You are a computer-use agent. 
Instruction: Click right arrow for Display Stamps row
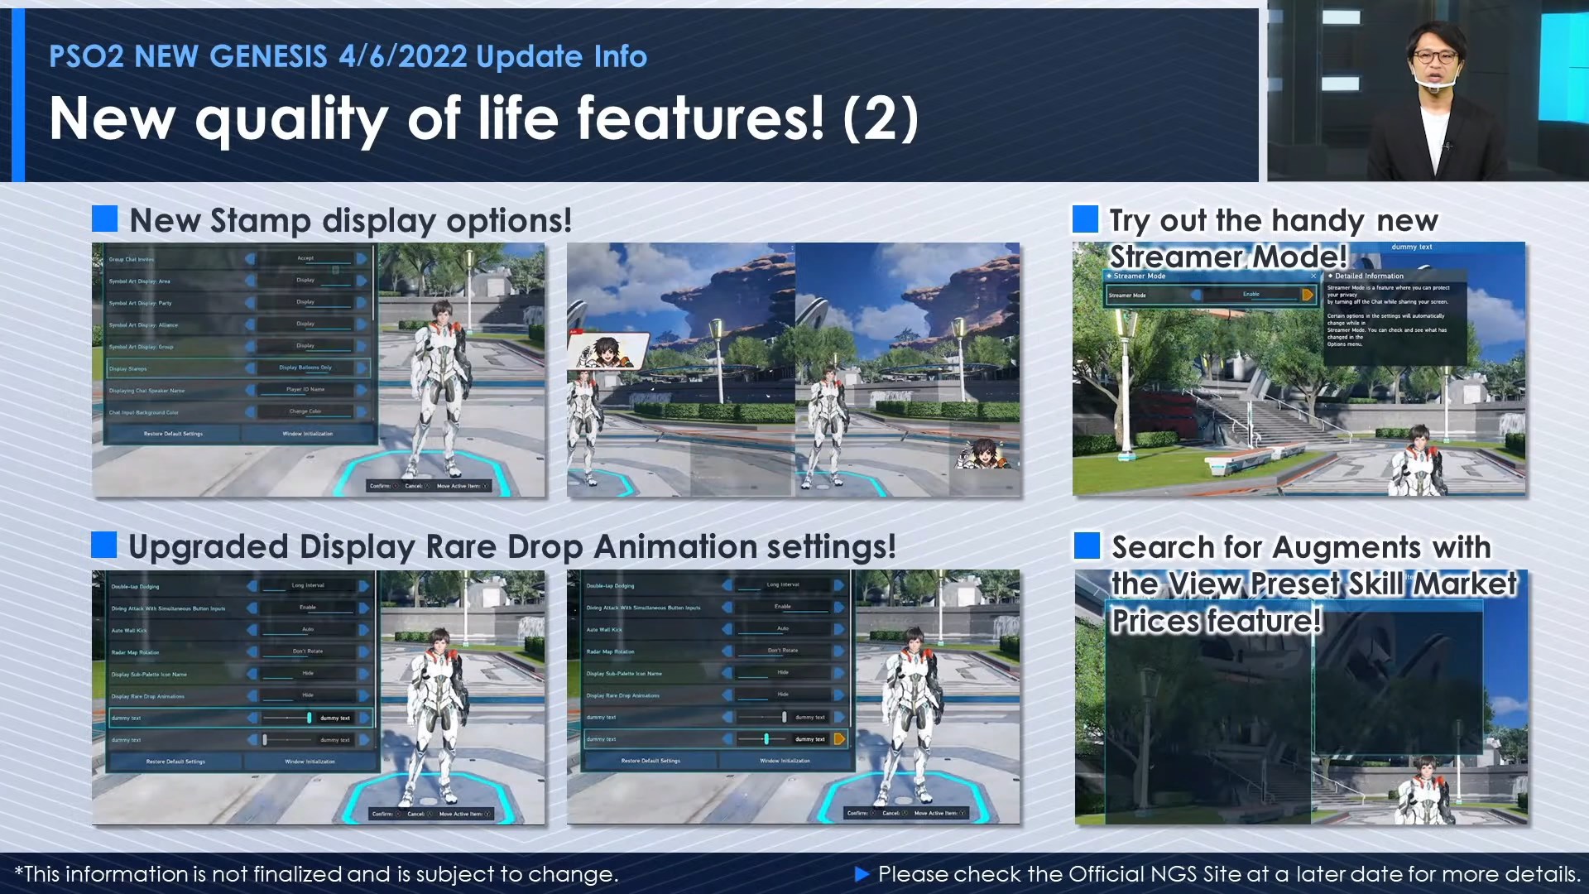[x=362, y=368]
